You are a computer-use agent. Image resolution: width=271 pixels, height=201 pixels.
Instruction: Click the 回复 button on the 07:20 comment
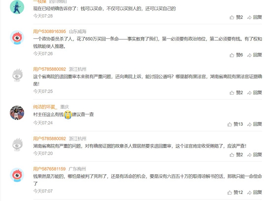click(x=254, y=154)
